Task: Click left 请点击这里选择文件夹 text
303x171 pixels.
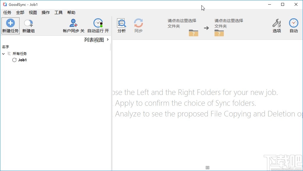Action: [x=182, y=23]
